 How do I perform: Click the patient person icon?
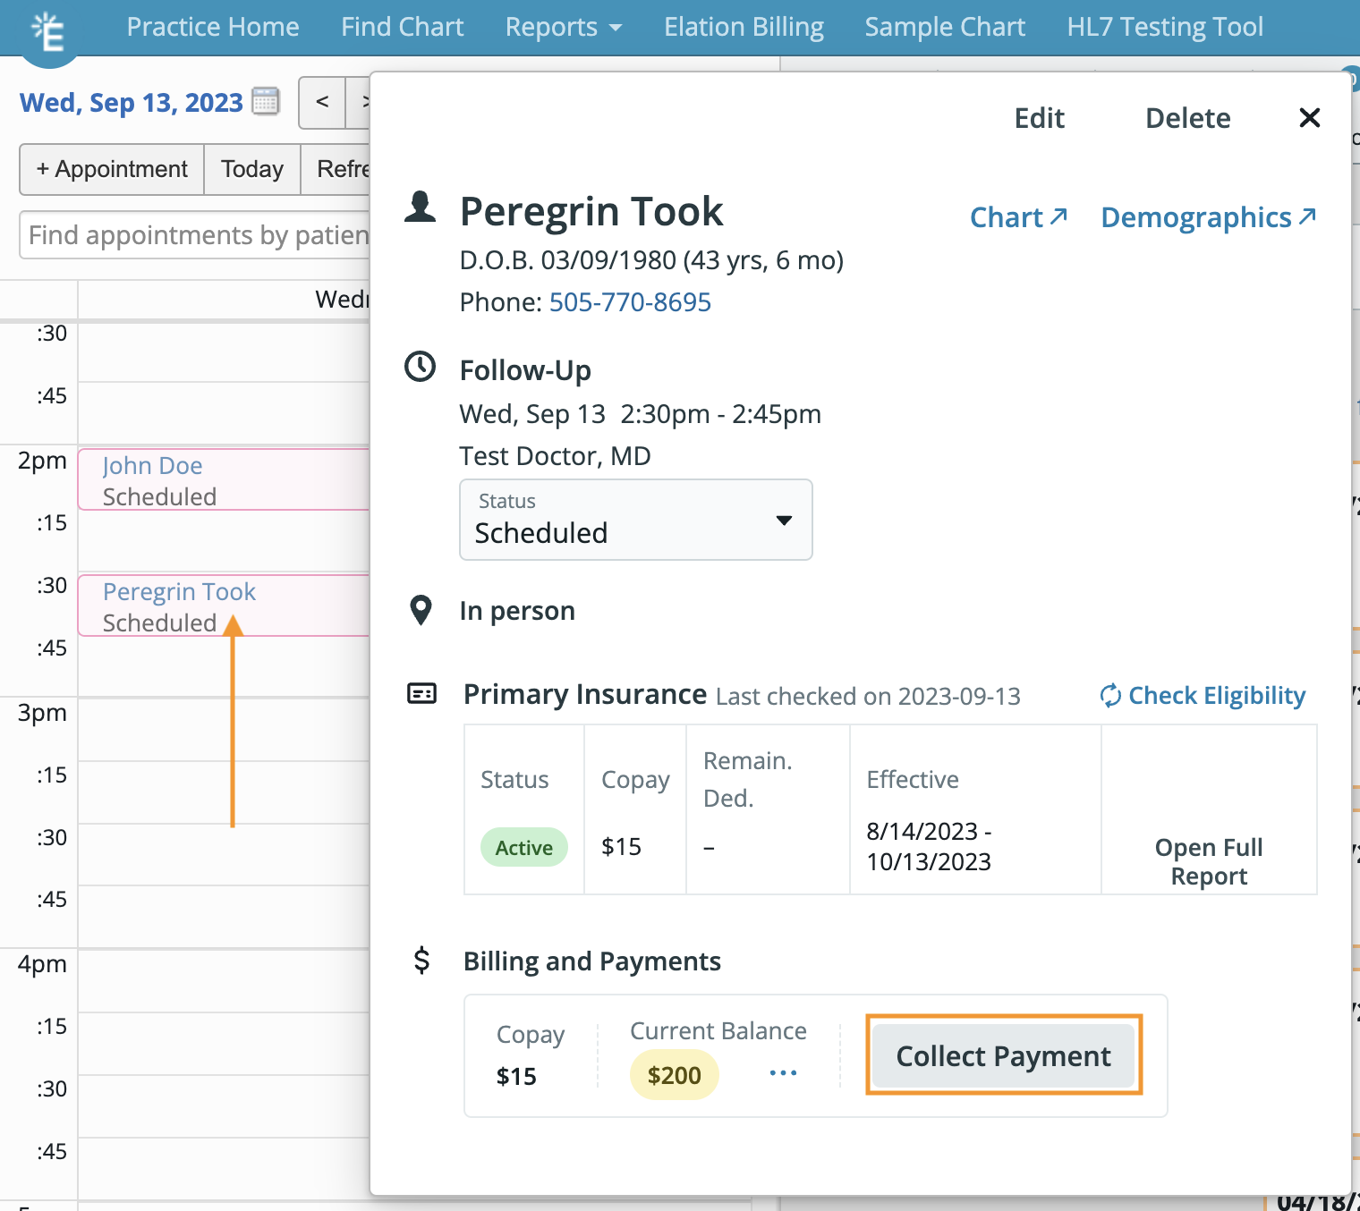[x=421, y=207]
